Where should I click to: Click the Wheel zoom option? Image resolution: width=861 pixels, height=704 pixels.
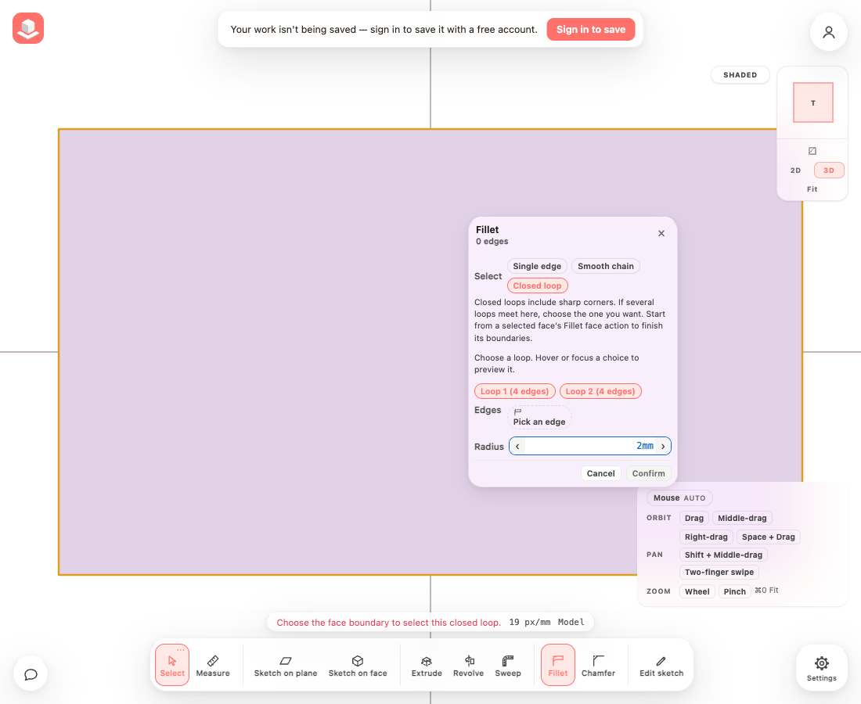pyautogui.click(x=697, y=591)
